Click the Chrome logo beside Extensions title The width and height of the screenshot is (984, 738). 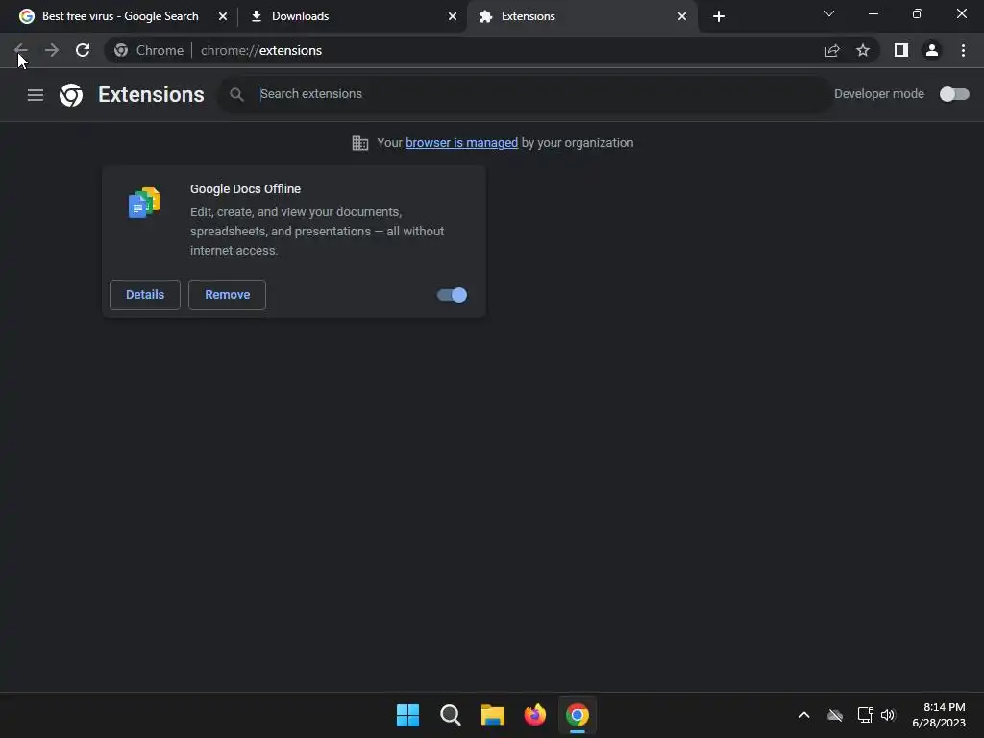[x=71, y=95]
